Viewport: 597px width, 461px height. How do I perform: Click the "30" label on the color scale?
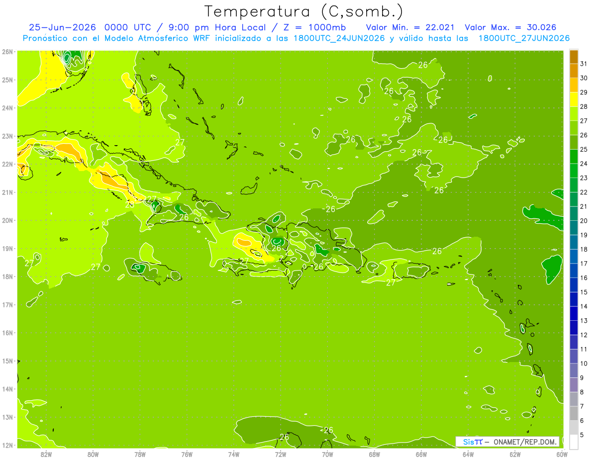(x=584, y=78)
